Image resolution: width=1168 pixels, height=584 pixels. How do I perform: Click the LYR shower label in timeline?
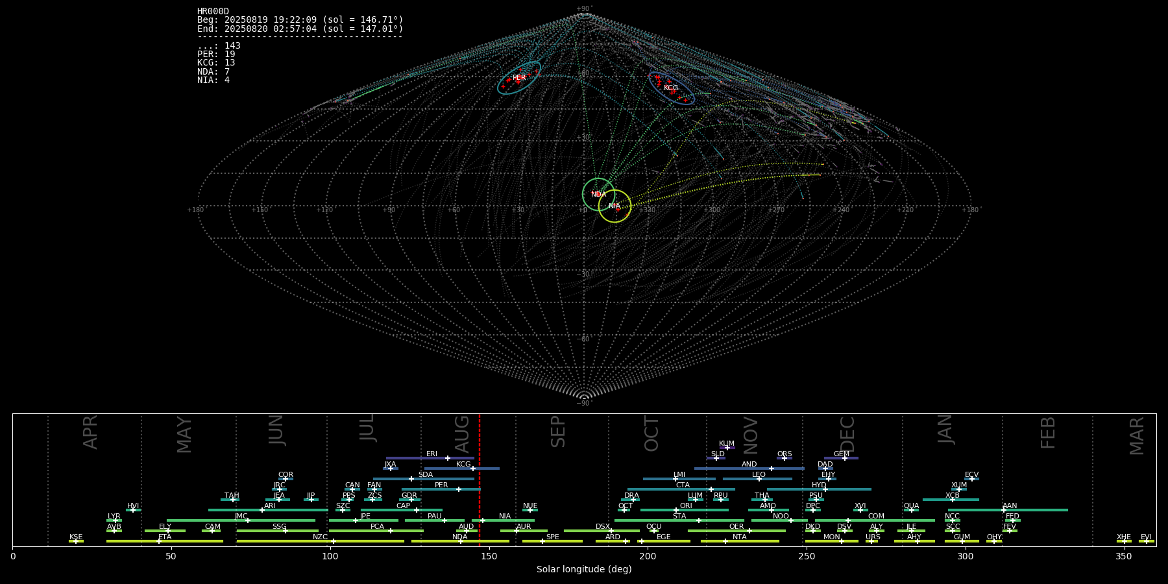pos(114,517)
